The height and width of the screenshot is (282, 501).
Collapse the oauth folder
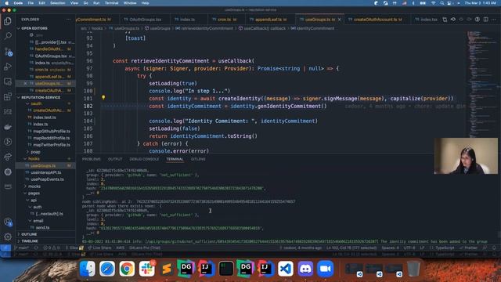(36, 103)
